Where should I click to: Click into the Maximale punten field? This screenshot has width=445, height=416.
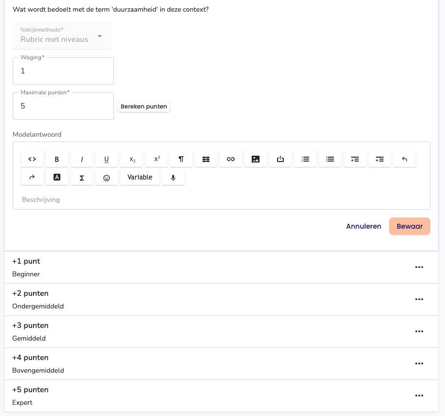click(63, 106)
